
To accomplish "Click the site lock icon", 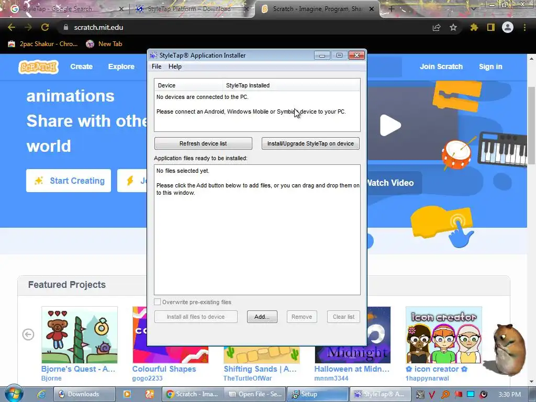I will click(65, 27).
